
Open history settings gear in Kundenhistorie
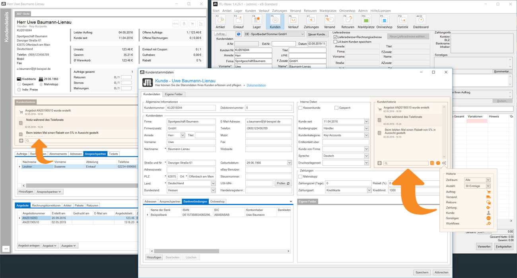[x=444, y=163]
